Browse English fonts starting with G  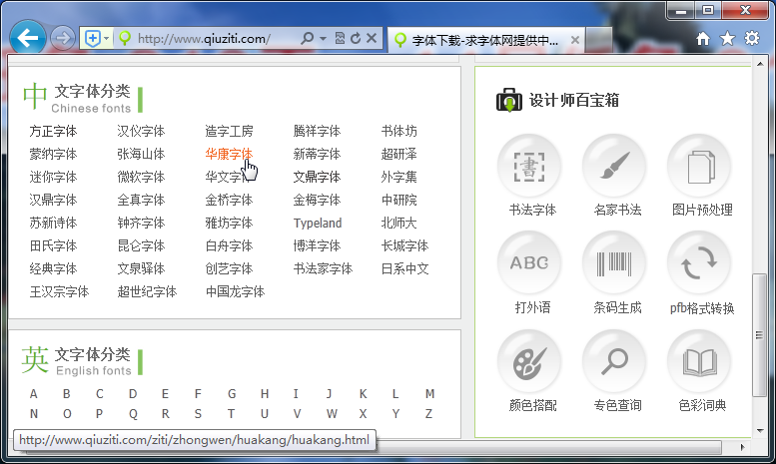pyautogui.click(x=232, y=394)
